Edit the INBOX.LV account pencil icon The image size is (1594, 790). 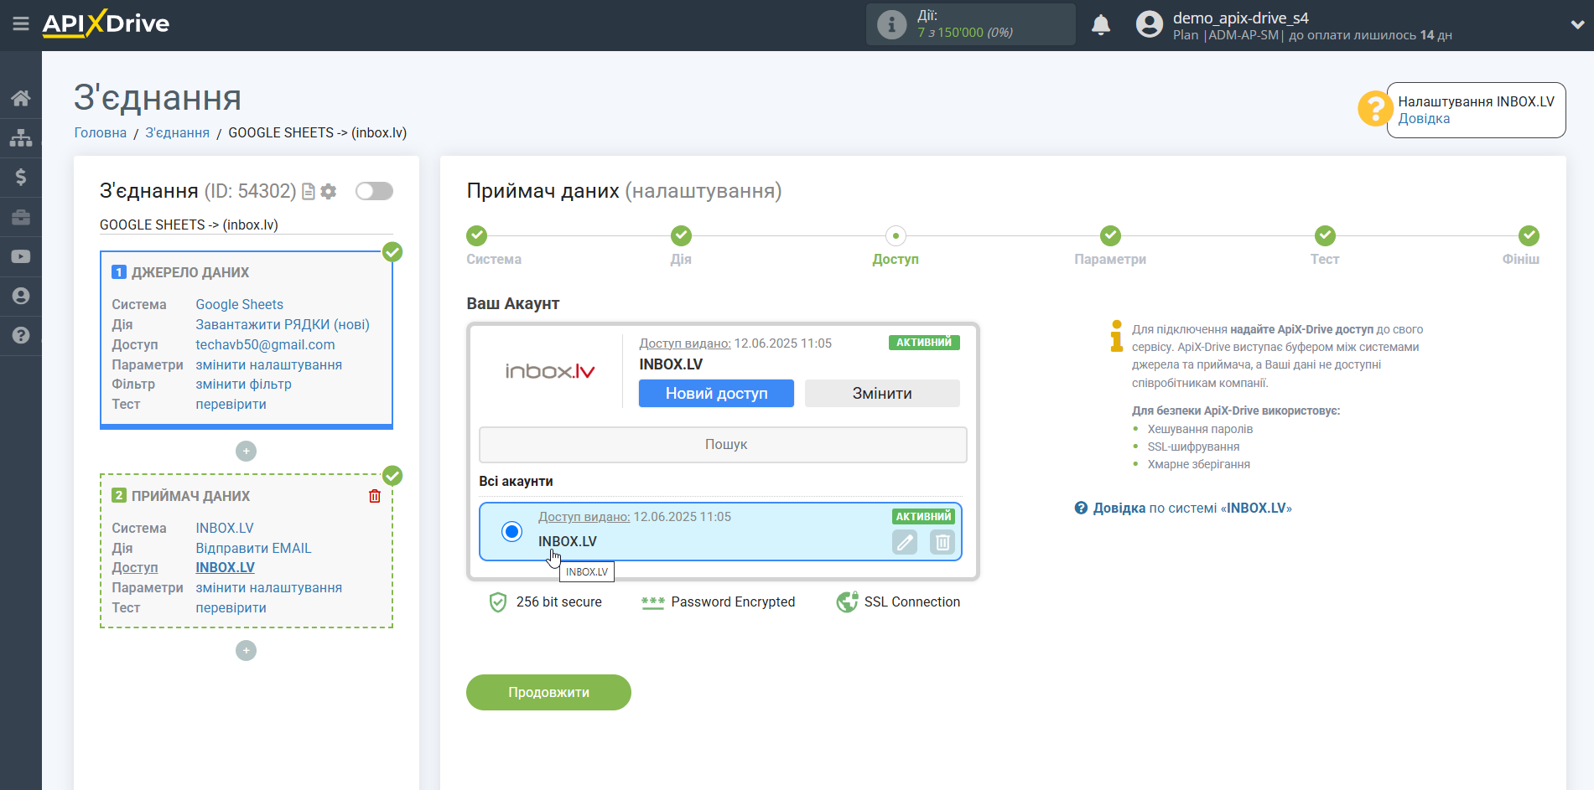click(x=905, y=542)
